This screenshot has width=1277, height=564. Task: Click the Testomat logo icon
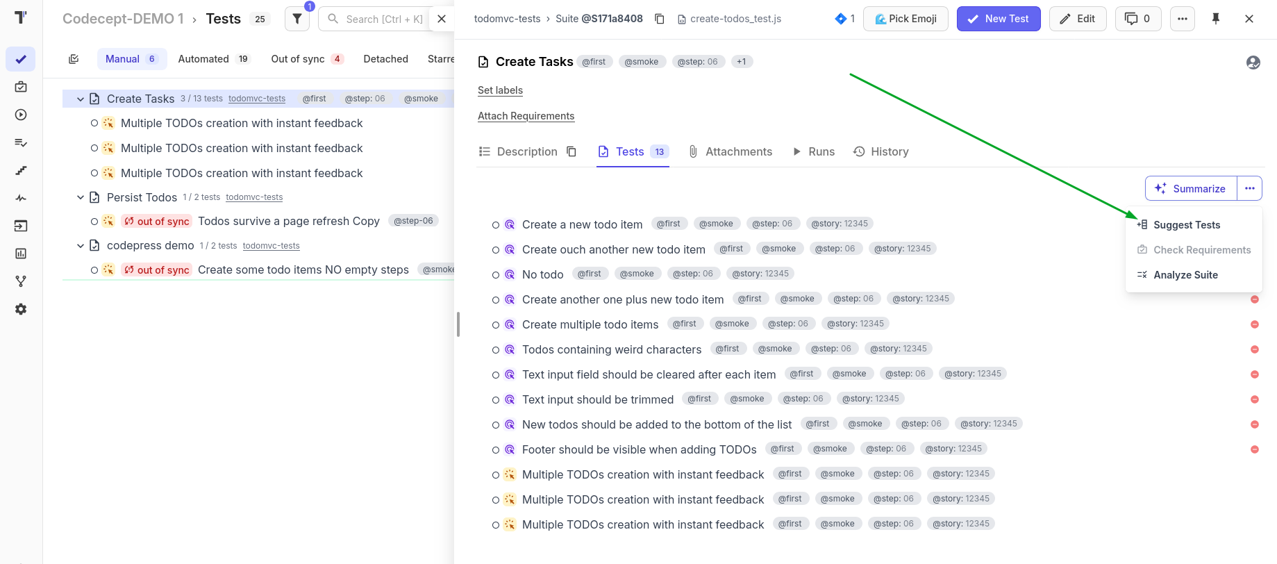21,17
